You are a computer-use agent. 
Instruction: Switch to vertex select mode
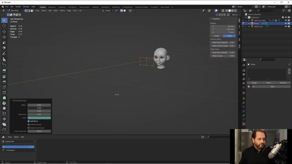26,10
